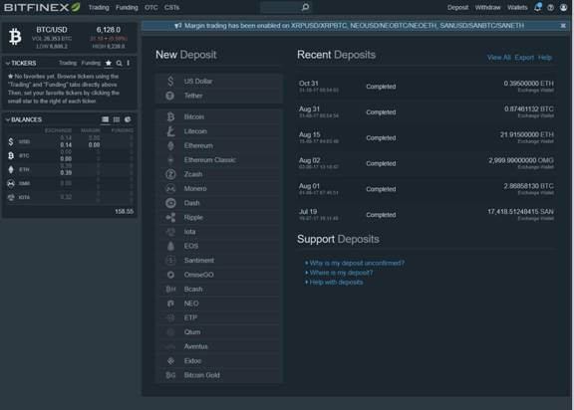The width and height of the screenshot is (574, 410).
Task: Click the Eidoo coin icon
Action: [x=170, y=360]
